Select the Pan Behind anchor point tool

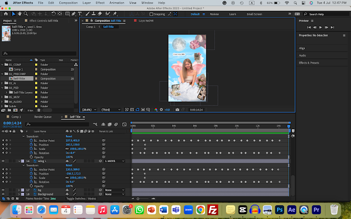click(x=60, y=14)
